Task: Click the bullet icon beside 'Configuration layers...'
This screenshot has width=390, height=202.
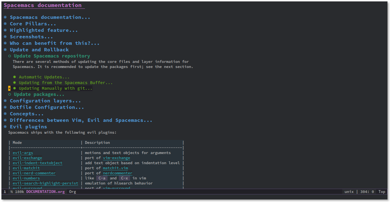Action: tap(5, 101)
